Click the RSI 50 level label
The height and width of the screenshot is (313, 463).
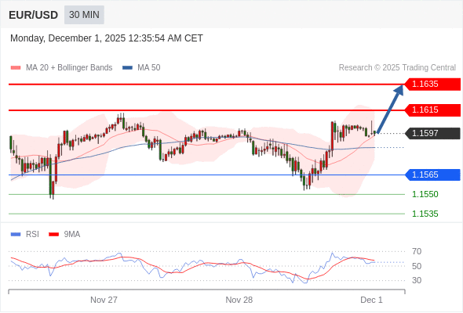click(417, 266)
